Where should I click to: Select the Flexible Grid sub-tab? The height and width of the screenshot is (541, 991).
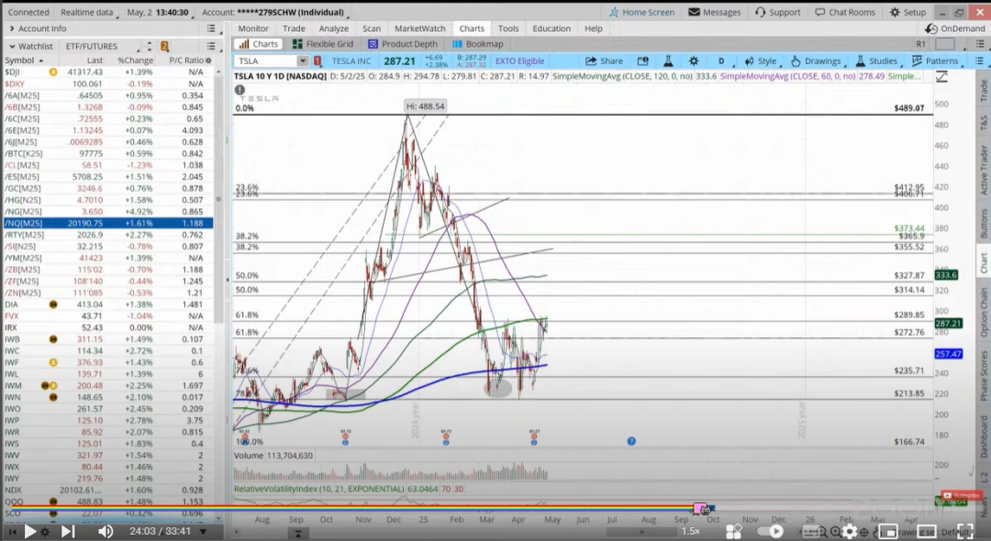coord(322,44)
